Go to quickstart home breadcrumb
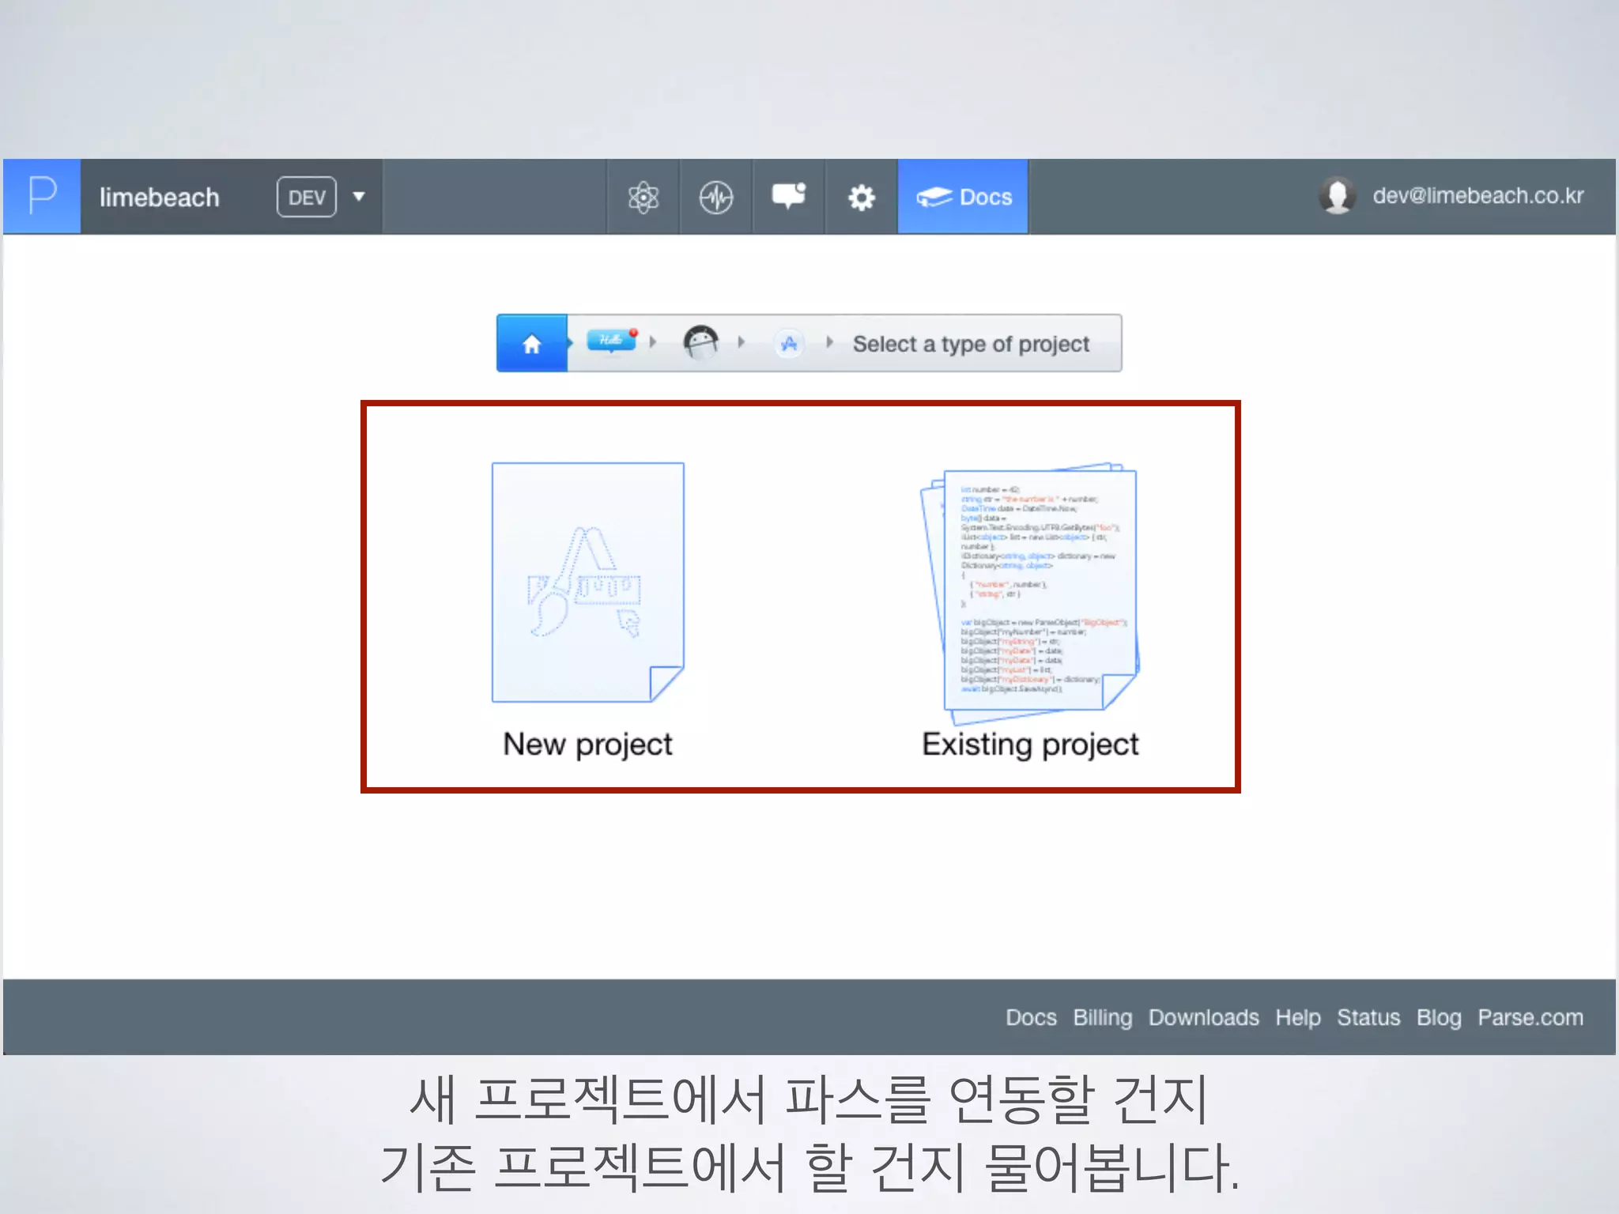1619x1214 pixels. (532, 343)
